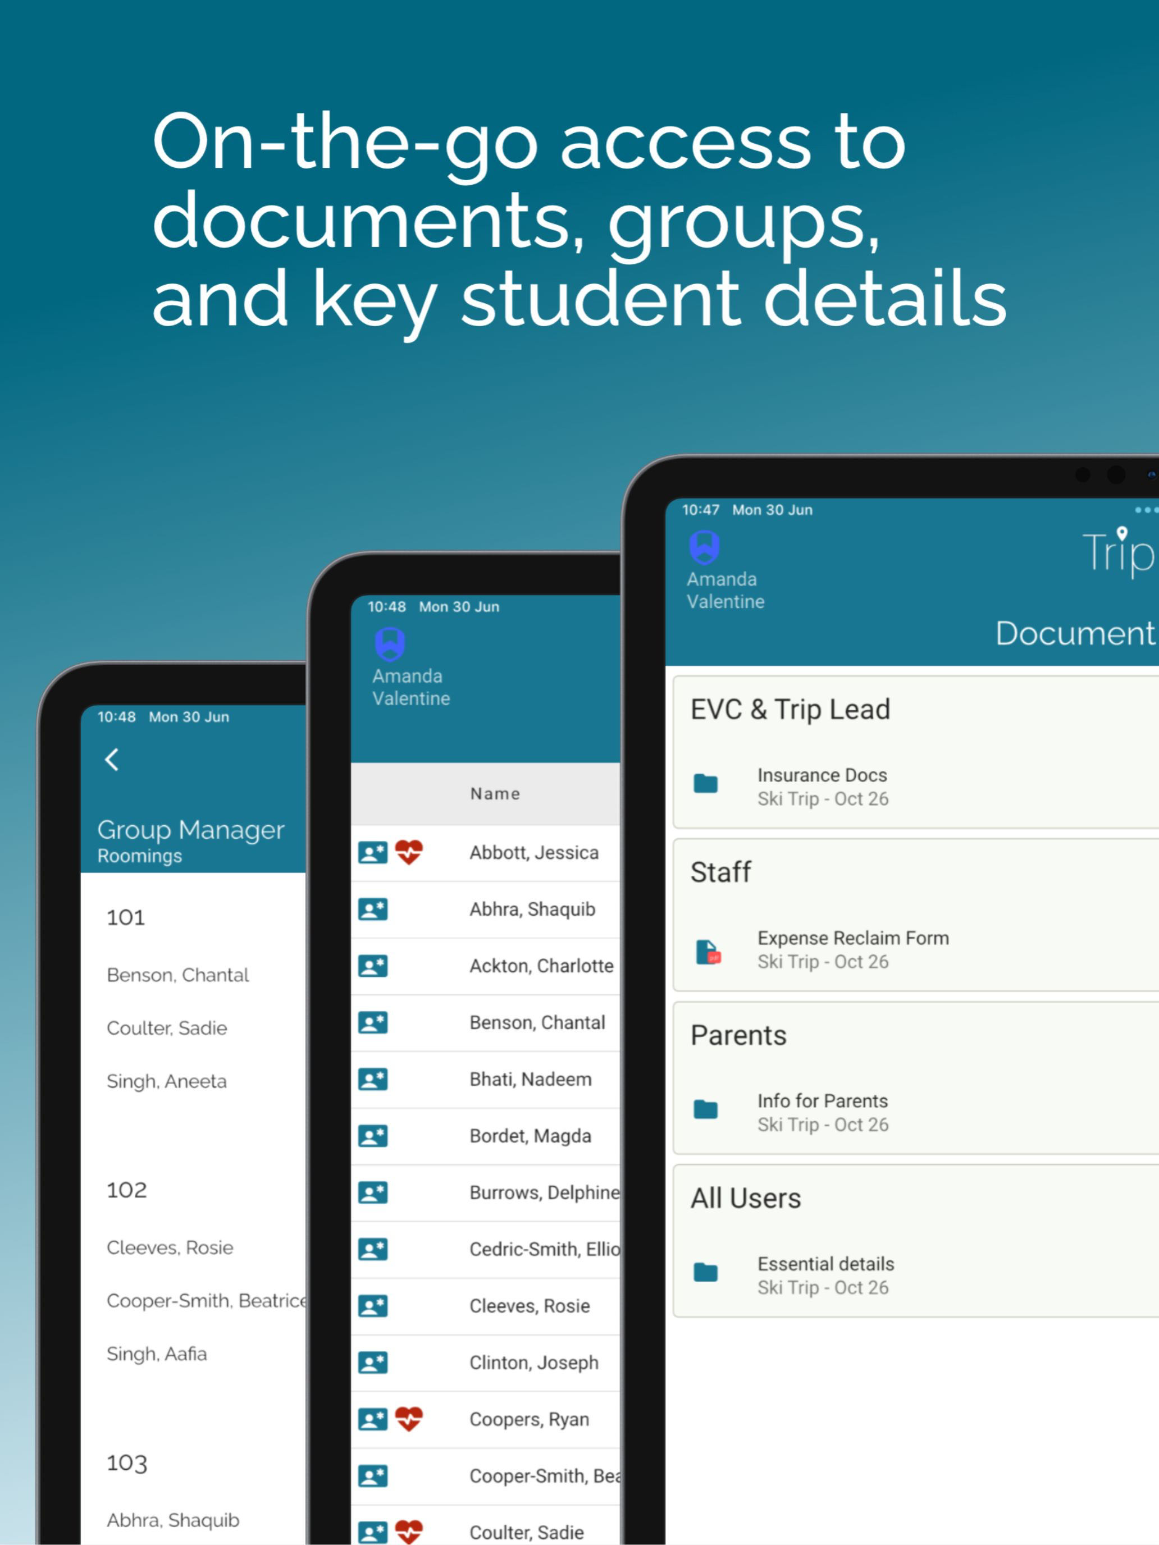Open contact card icon for Abbott, Jessica

pos(373,853)
